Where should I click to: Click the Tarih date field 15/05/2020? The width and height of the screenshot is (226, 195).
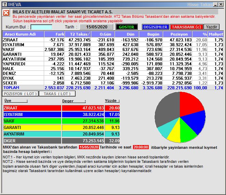click(x=96, y=27)
